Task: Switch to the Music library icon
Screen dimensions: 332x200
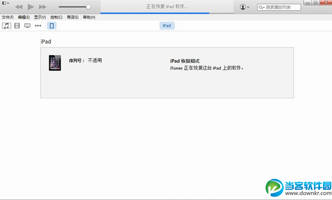Action: click(6, 26)
